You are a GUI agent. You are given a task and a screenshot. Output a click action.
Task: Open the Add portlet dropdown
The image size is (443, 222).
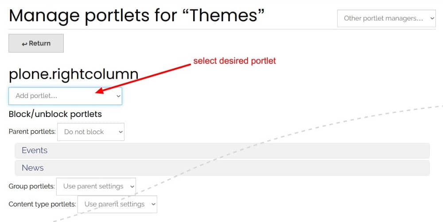(x=65, y=96)
